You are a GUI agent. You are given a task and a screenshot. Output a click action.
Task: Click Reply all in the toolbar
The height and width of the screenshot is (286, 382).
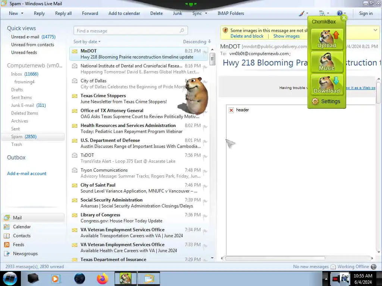(63, 13)
